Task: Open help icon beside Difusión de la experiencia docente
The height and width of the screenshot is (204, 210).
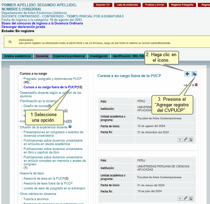Action: tap(70, 127)
